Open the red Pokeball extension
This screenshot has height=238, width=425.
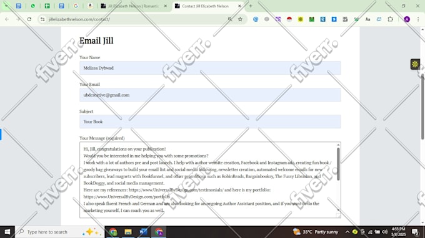click(x=289, y=19)
